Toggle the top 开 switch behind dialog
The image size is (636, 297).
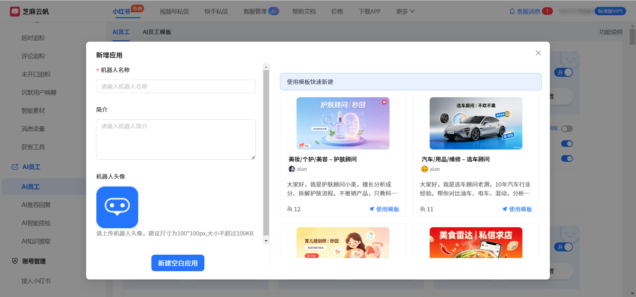[564, 72]
